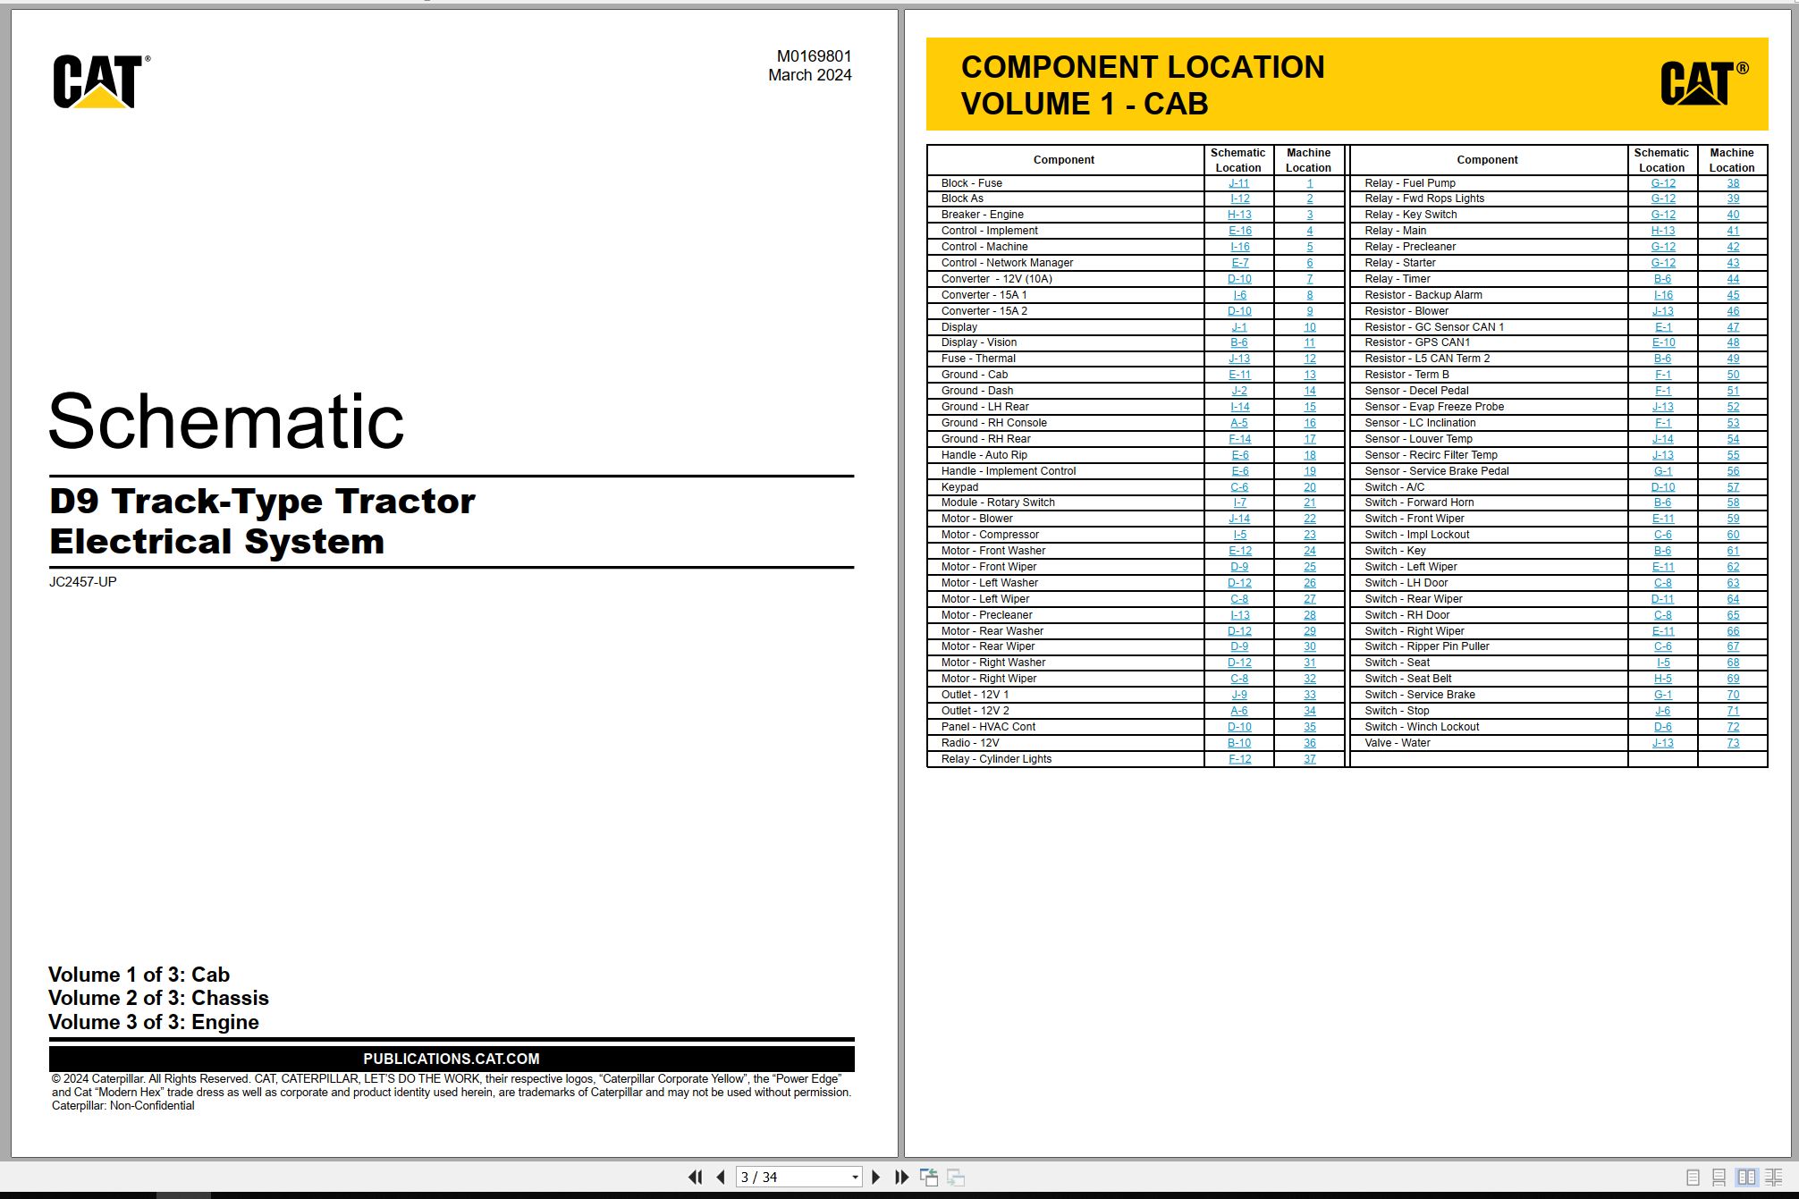The width and height of the screenshot is (1799, 1199).
Task: Open machine location 35 for Panel - HVAC Cont
Action: (x=1310, y=727)
